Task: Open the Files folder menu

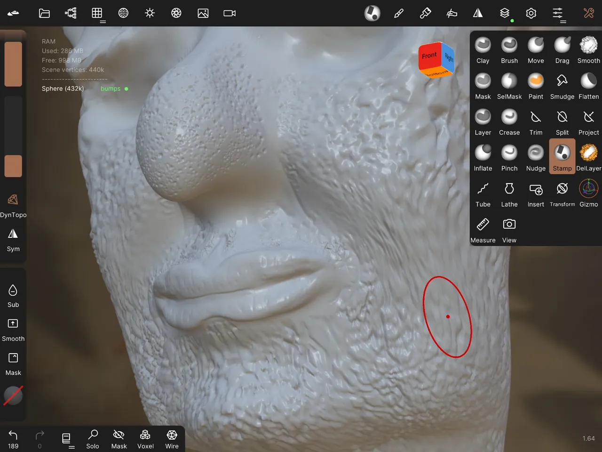Action: point(44,13)
